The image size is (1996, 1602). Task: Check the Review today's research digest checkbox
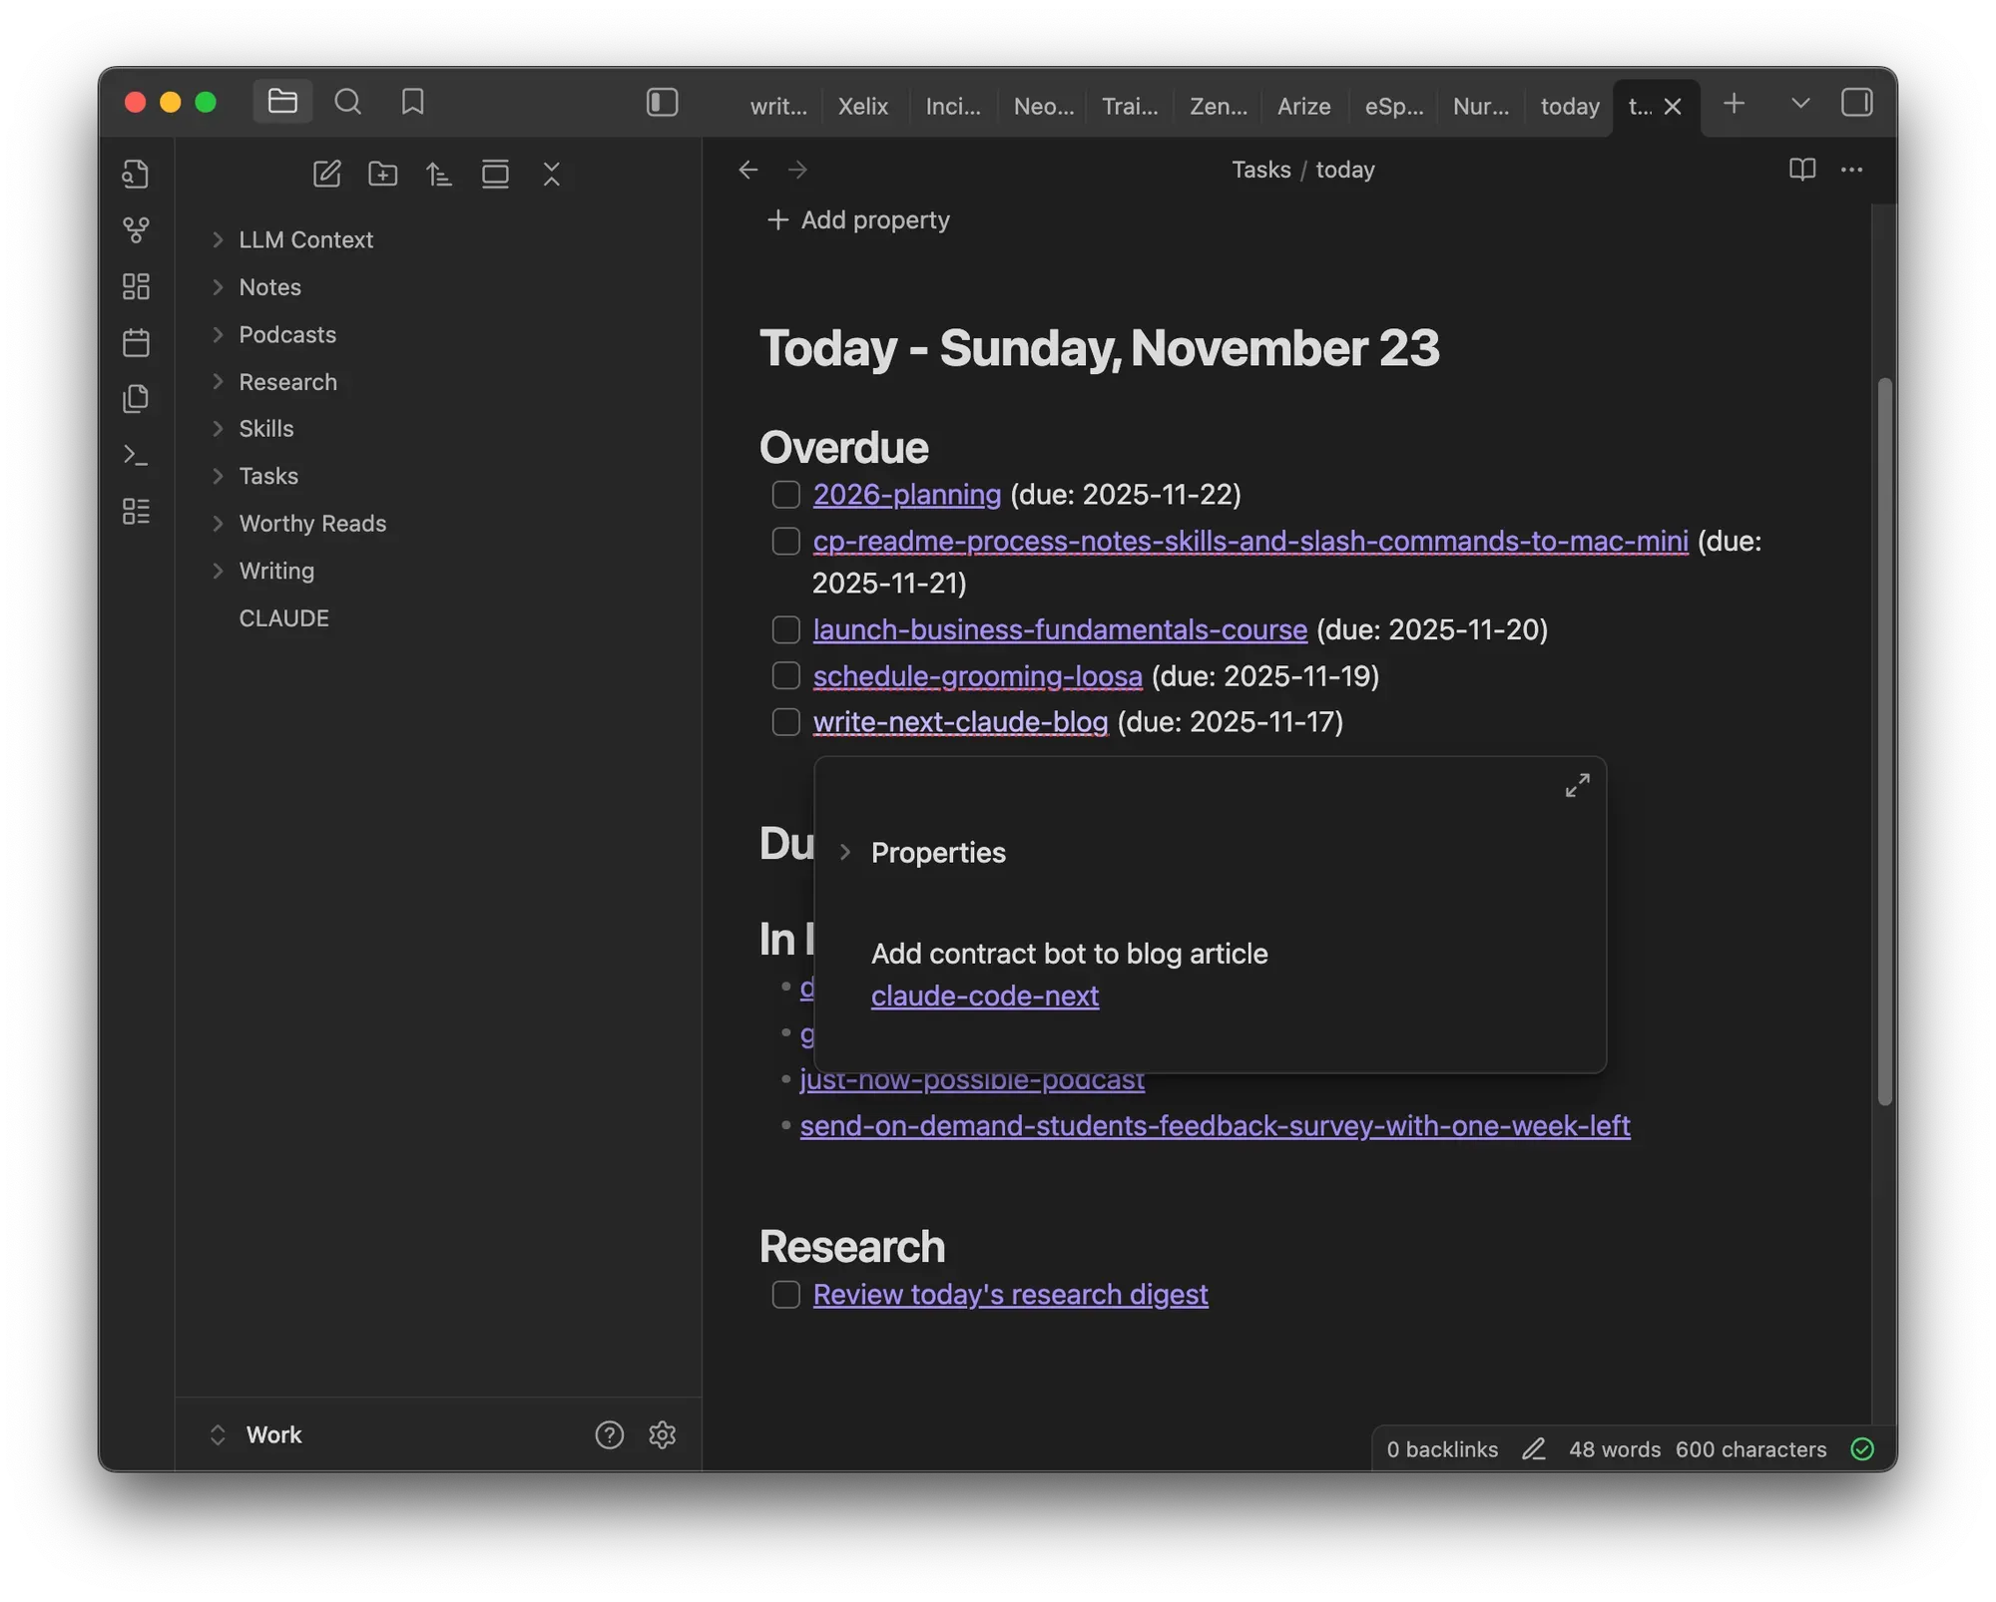click(x=785, y=1294)
